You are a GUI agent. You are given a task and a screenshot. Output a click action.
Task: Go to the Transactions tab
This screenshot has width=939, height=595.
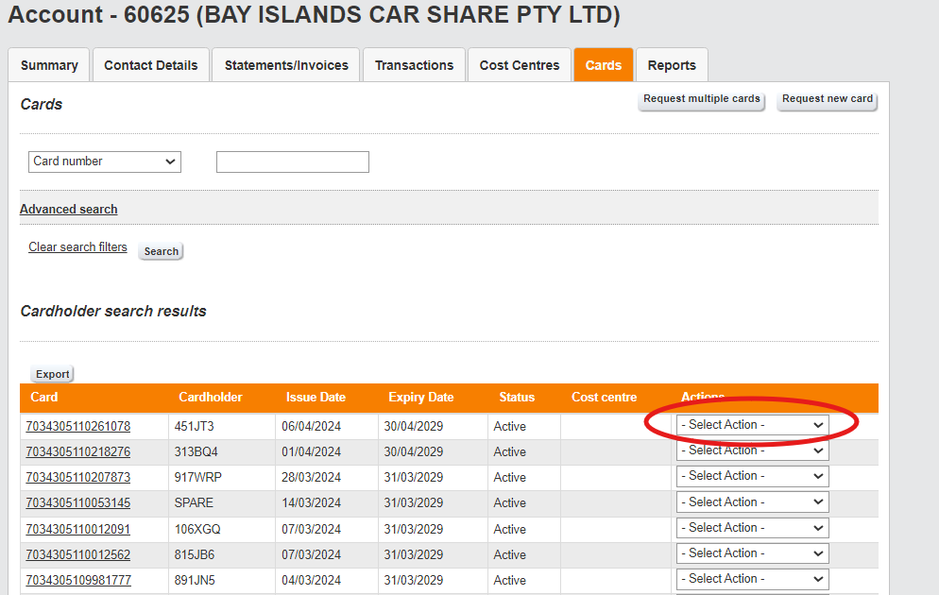click(415, 65)
